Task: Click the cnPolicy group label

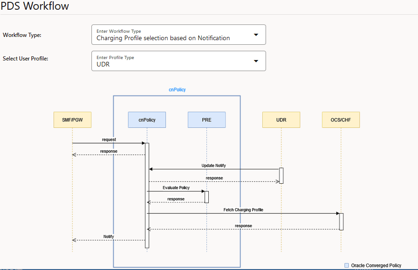Action: 177,90
